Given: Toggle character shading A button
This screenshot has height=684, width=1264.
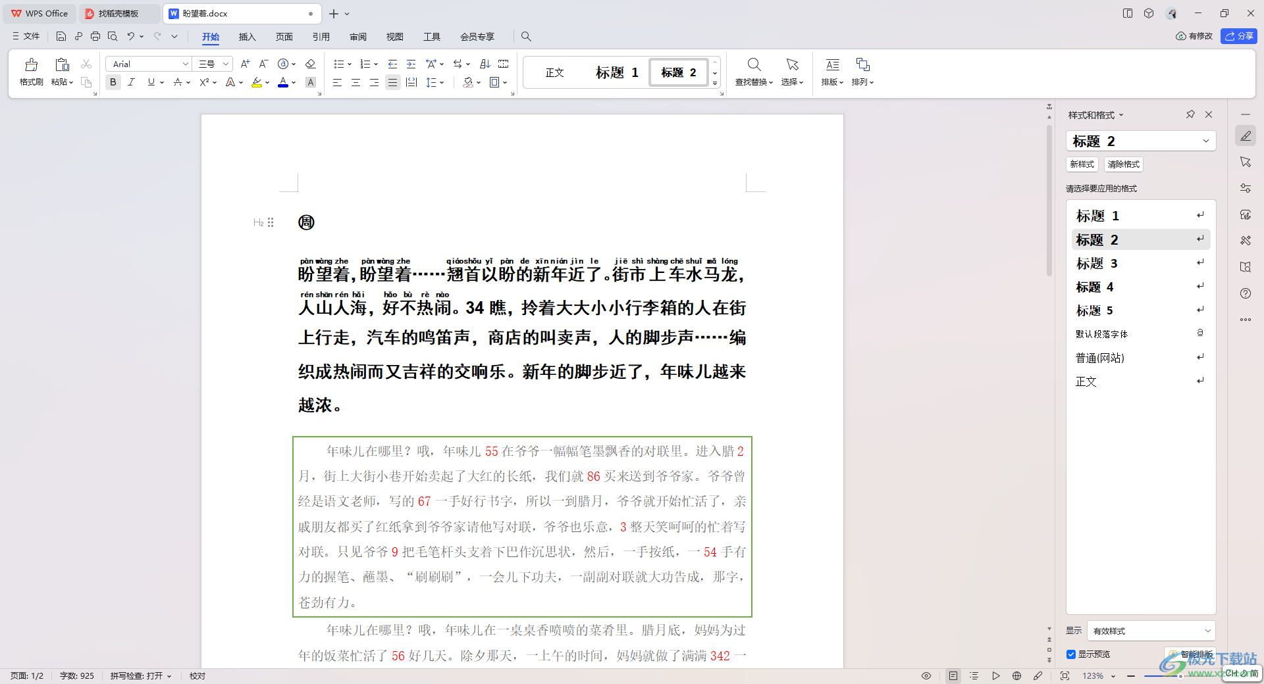Looking at the screenshot, I should (311, 82).
